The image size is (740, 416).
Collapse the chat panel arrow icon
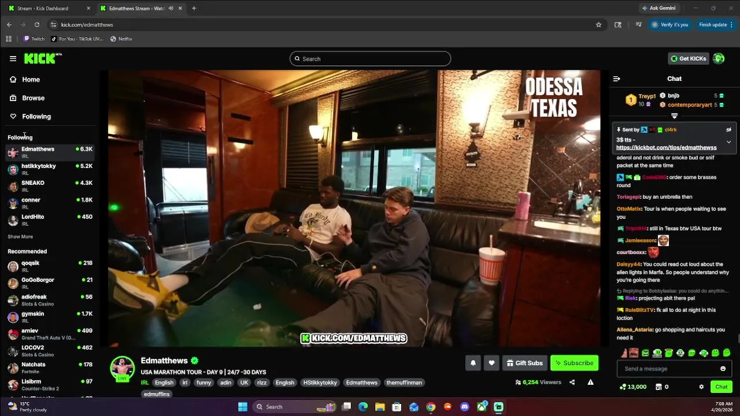[616, 79]
